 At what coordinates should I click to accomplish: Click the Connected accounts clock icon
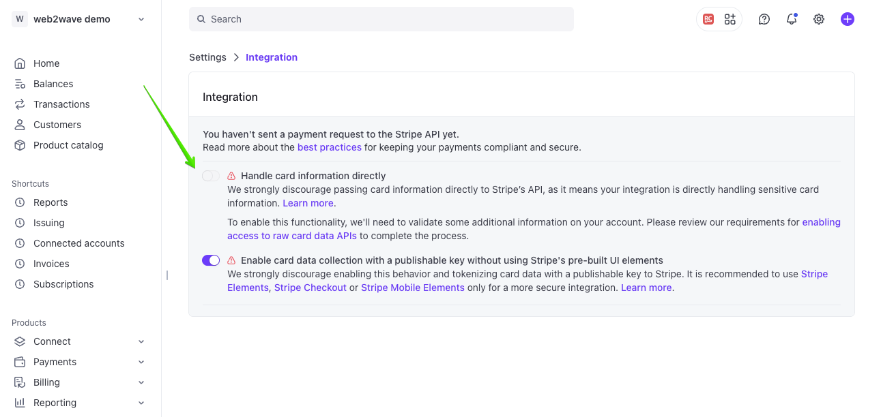pos(20,243)
